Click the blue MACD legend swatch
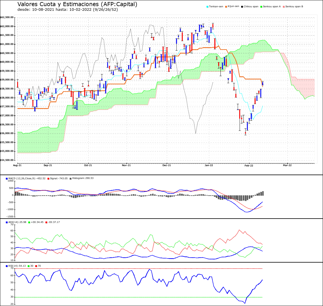This screenshot has height=306, width=323. click(7, 179)
